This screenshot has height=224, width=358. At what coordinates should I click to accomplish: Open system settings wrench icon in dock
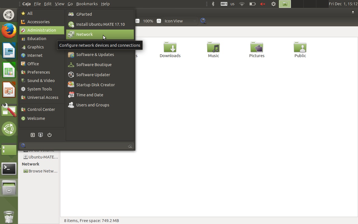pyautogui.click(x=9, y=109)
